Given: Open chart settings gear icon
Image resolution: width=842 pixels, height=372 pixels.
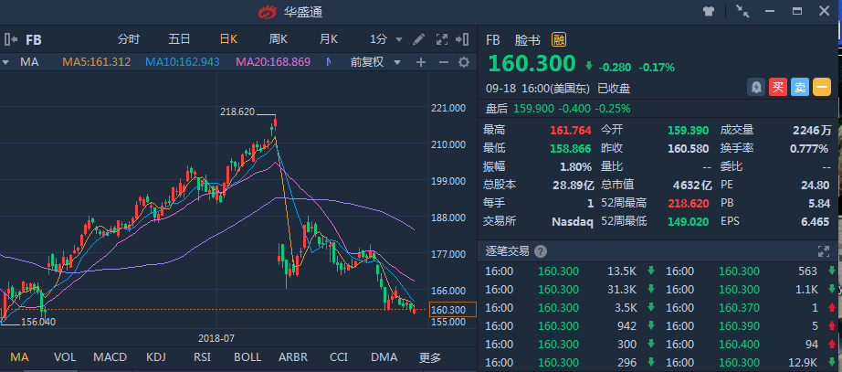Looking at the screenshot, I should click(x=464, y=62).
